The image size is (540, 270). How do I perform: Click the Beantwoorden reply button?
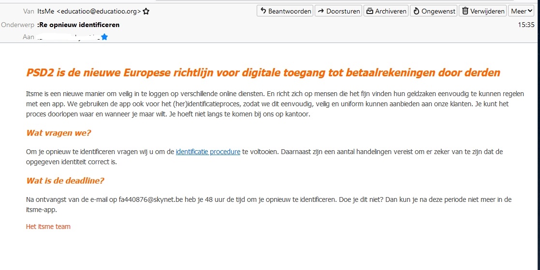285,11
